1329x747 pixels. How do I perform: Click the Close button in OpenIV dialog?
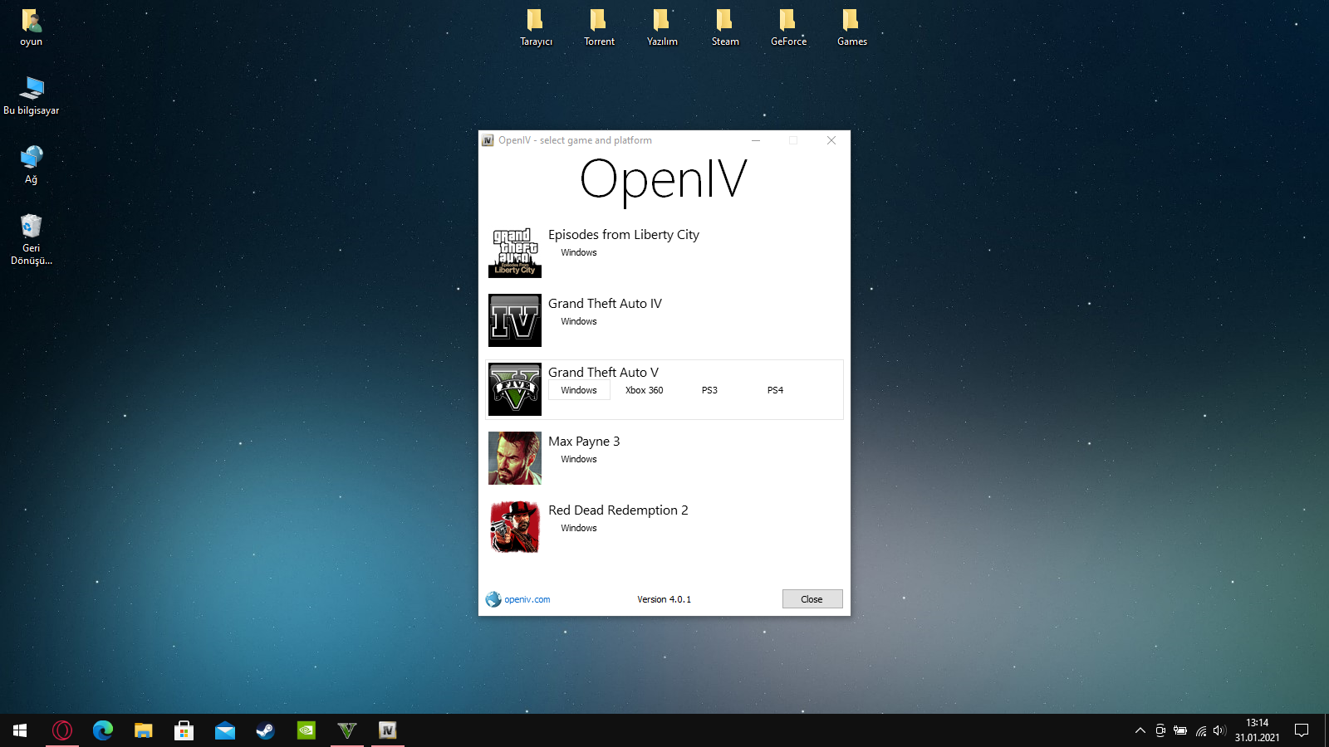pos(812,599)
